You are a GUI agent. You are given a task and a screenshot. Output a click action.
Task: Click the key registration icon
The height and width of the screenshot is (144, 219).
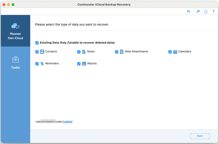tap(198, 12)
